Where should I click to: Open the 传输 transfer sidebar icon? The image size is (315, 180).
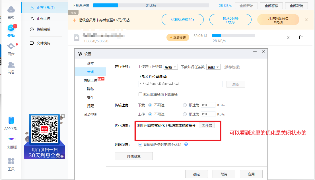11,28
